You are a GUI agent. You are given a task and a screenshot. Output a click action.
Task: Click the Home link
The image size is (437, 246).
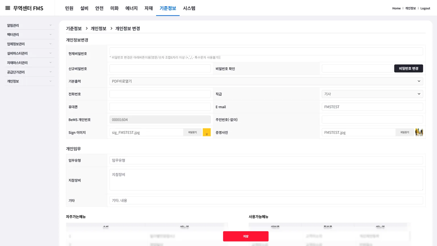(x=396, y=8)
